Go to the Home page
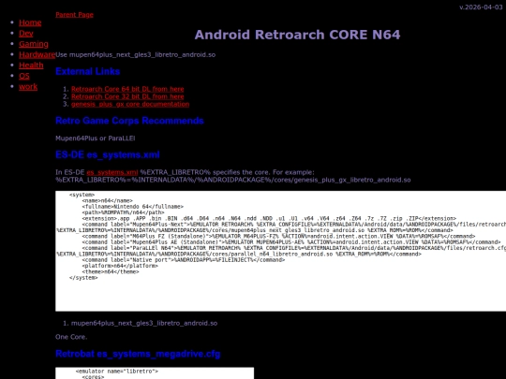506x379 pixels. point(30,22)
